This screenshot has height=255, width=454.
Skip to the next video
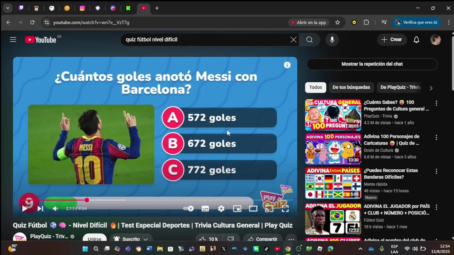tap(40, 209)
